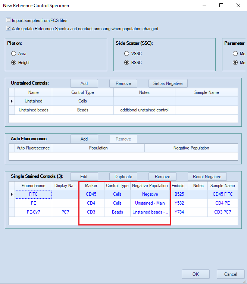Choose BSSC side scatter option
The height and width of the screenshot is (284, 247).
click(x=126, y=63)
